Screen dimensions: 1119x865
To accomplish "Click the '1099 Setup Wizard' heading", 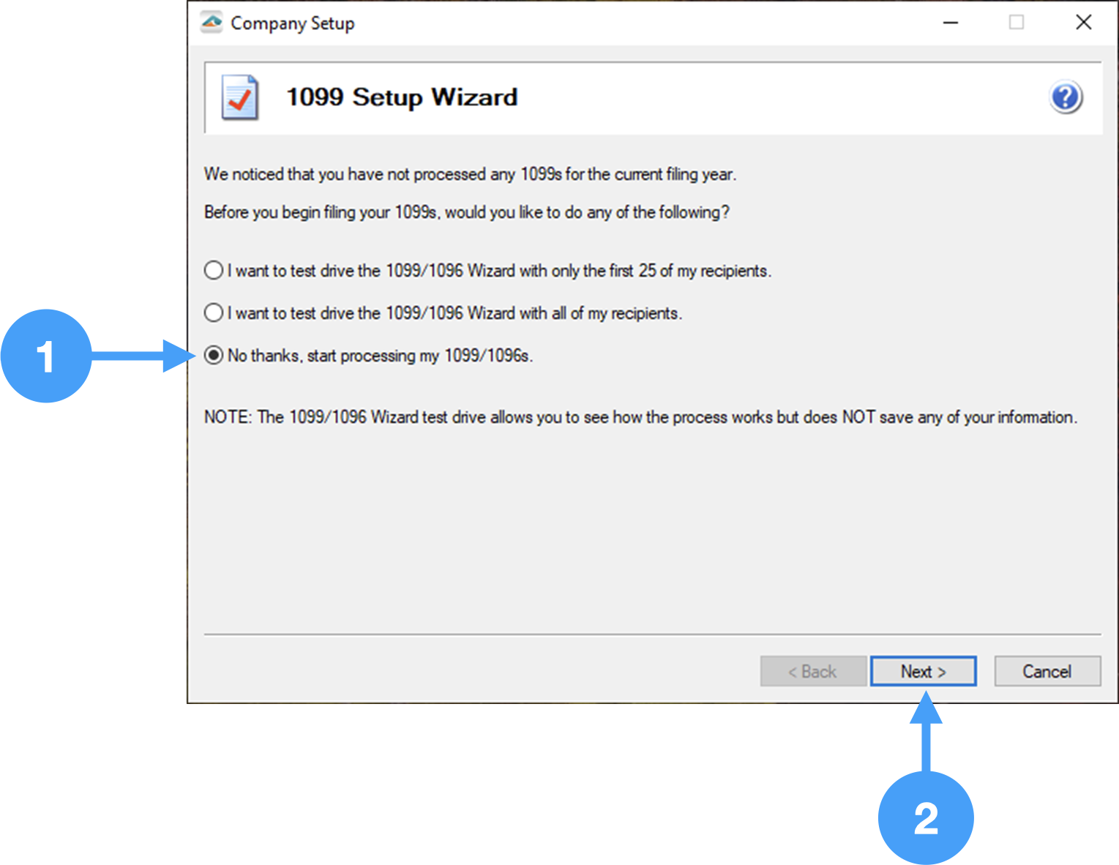I will pos(401,97).
